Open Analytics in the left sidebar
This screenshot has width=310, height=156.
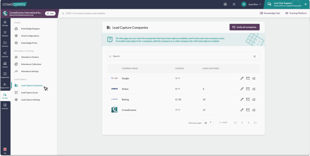(5, 106)
